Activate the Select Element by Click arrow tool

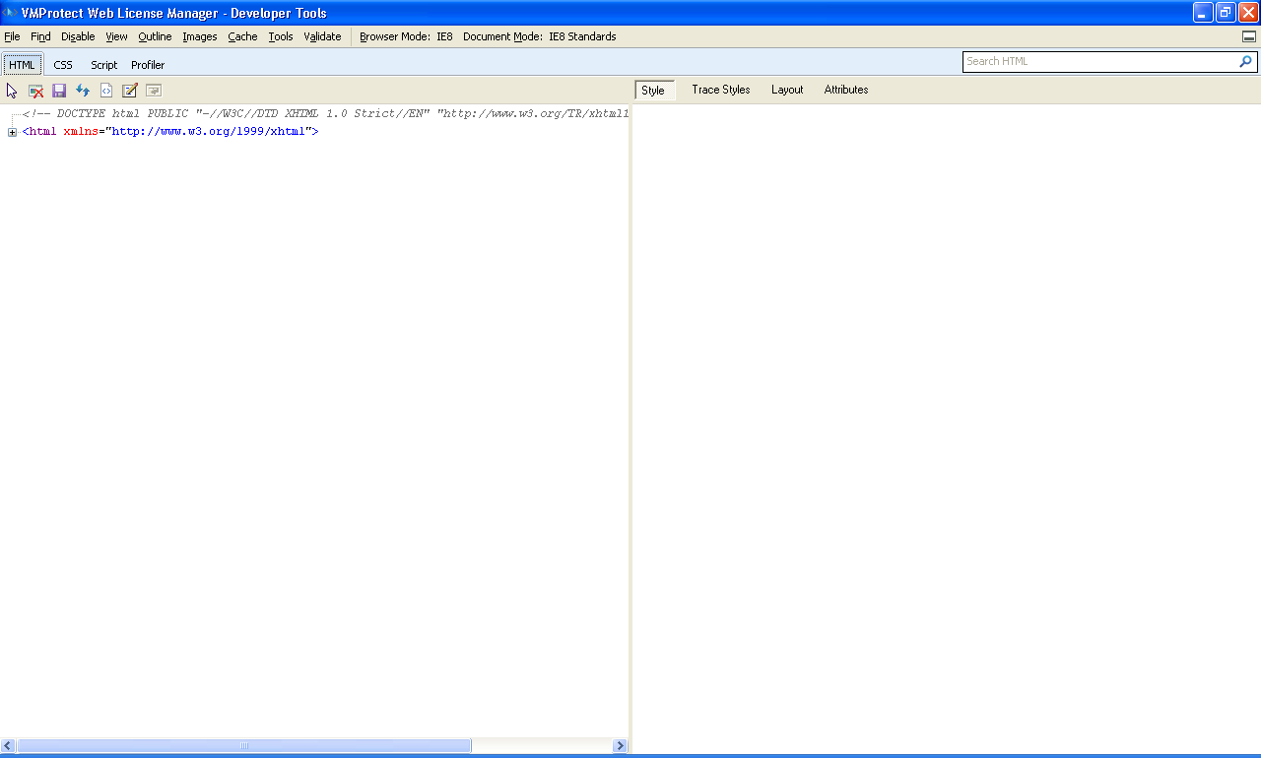point(12,91)
